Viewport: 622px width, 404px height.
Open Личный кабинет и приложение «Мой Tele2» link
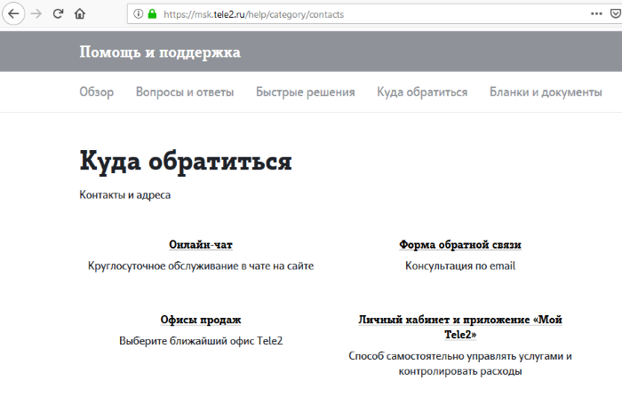pyautogui.click(x=460, y=327)
